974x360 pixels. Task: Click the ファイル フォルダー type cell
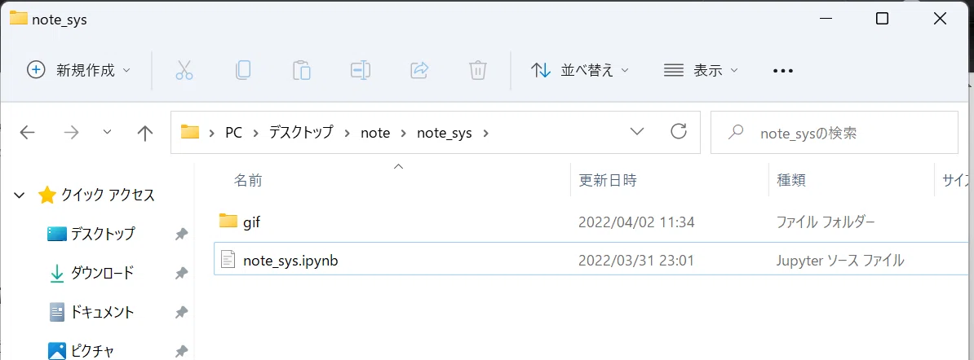(x=826, y=222)
